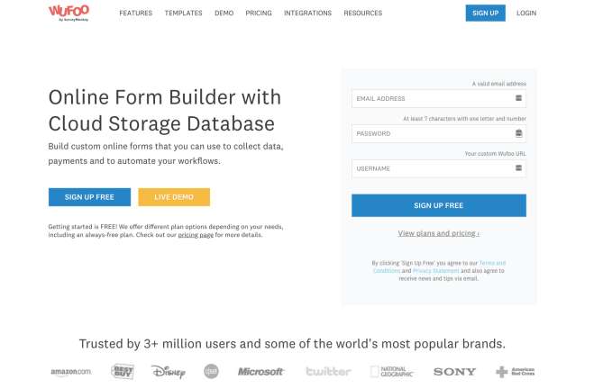Open the Features menu

click(136, 13)
